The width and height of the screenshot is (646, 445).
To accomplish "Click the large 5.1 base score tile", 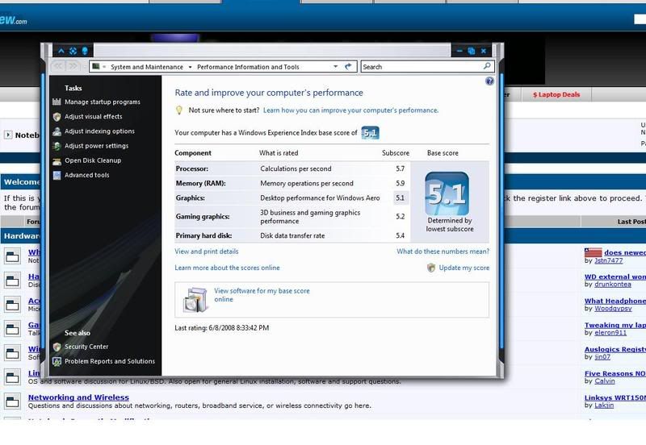I will 447,194.
